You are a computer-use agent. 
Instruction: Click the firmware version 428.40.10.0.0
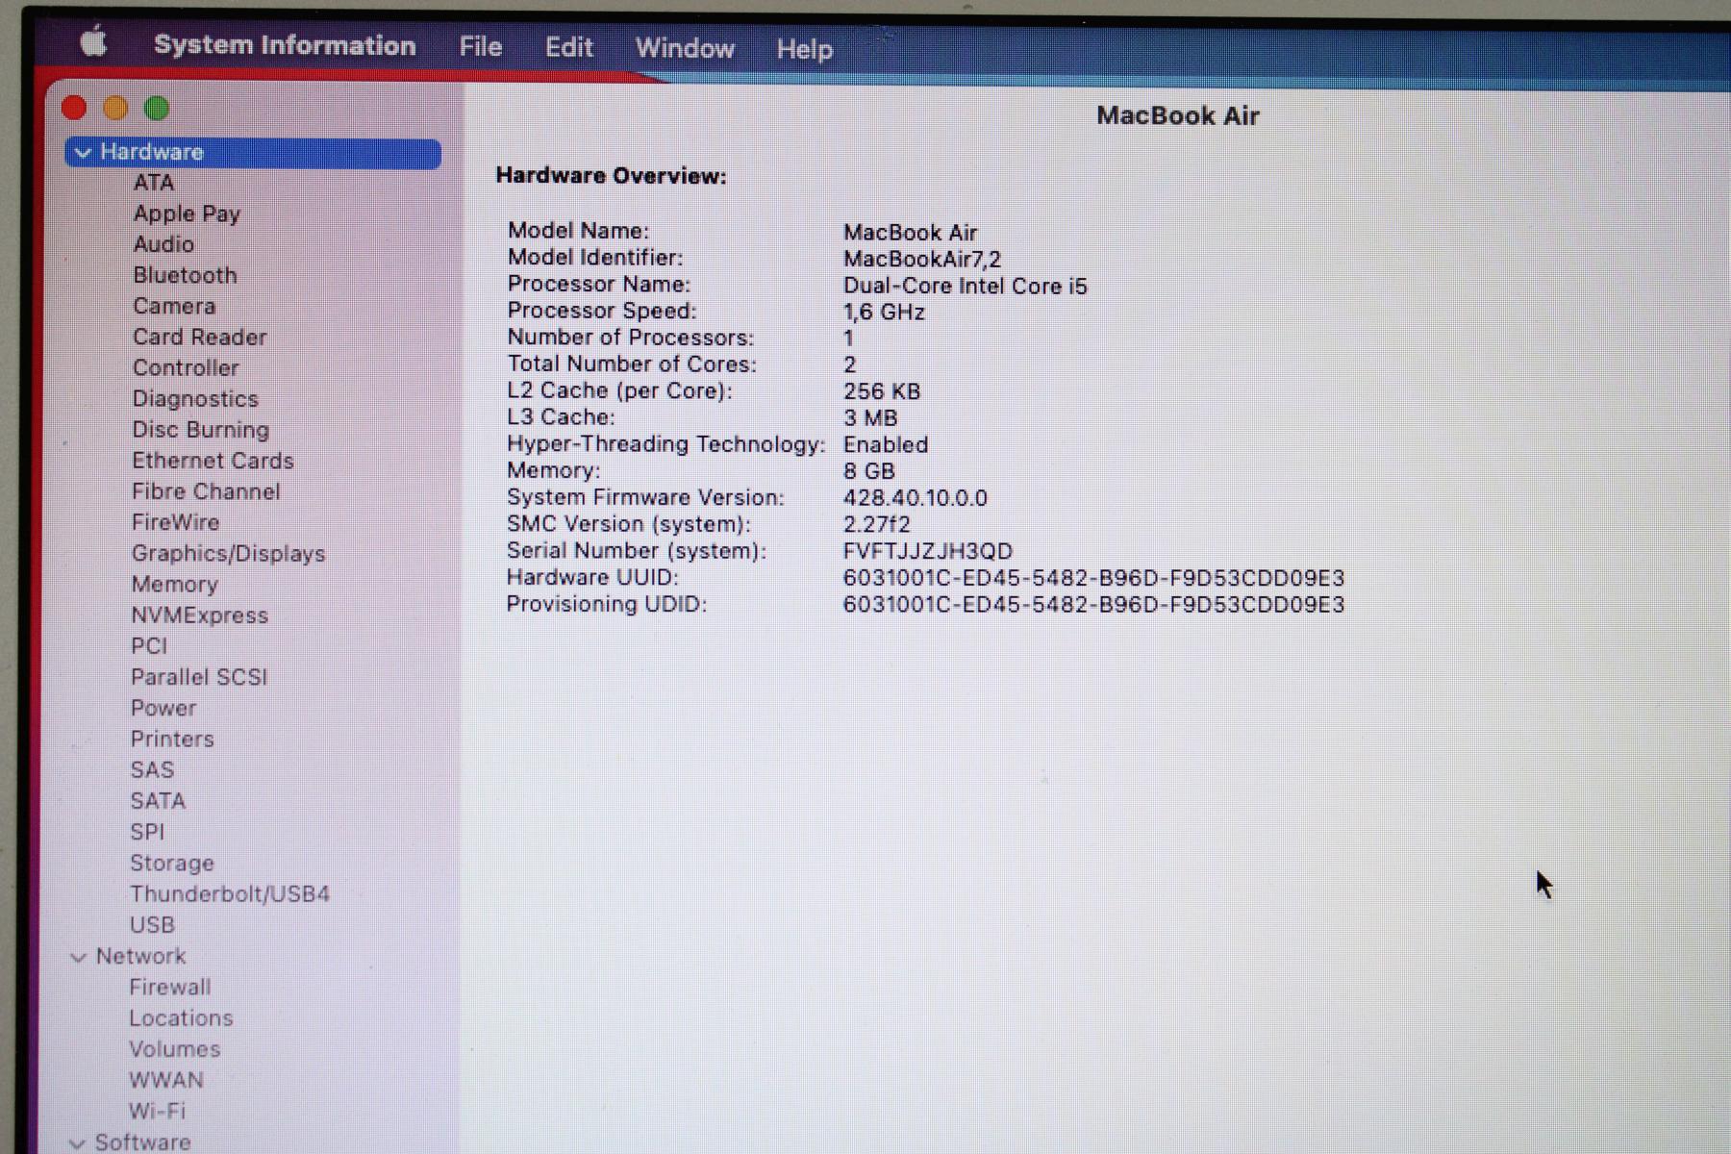click(915, 498)
